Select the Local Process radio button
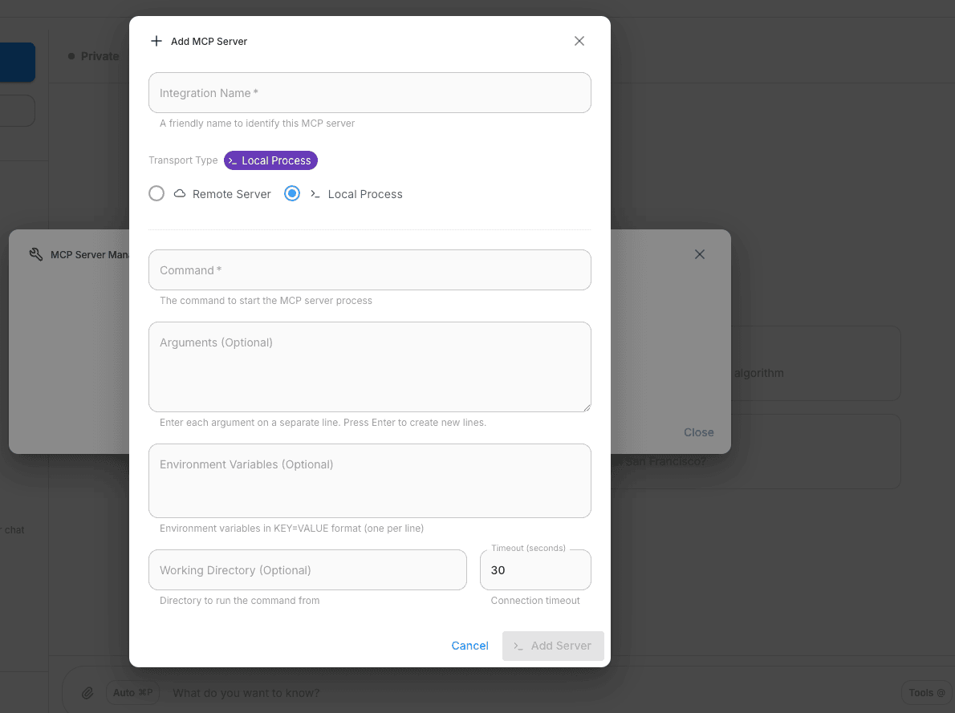The height and width of the screenshot is (713, 955). tap(293, 193)
